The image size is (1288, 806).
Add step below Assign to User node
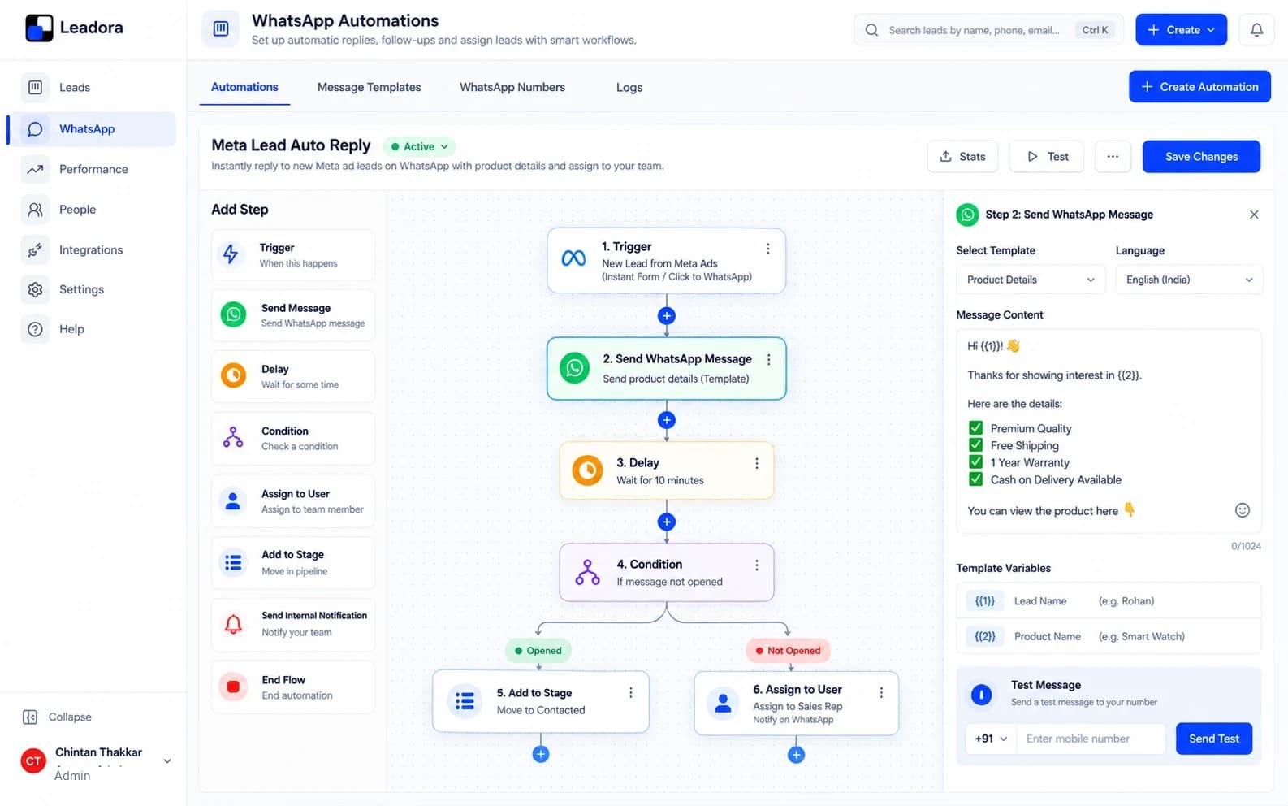[797, 756]
